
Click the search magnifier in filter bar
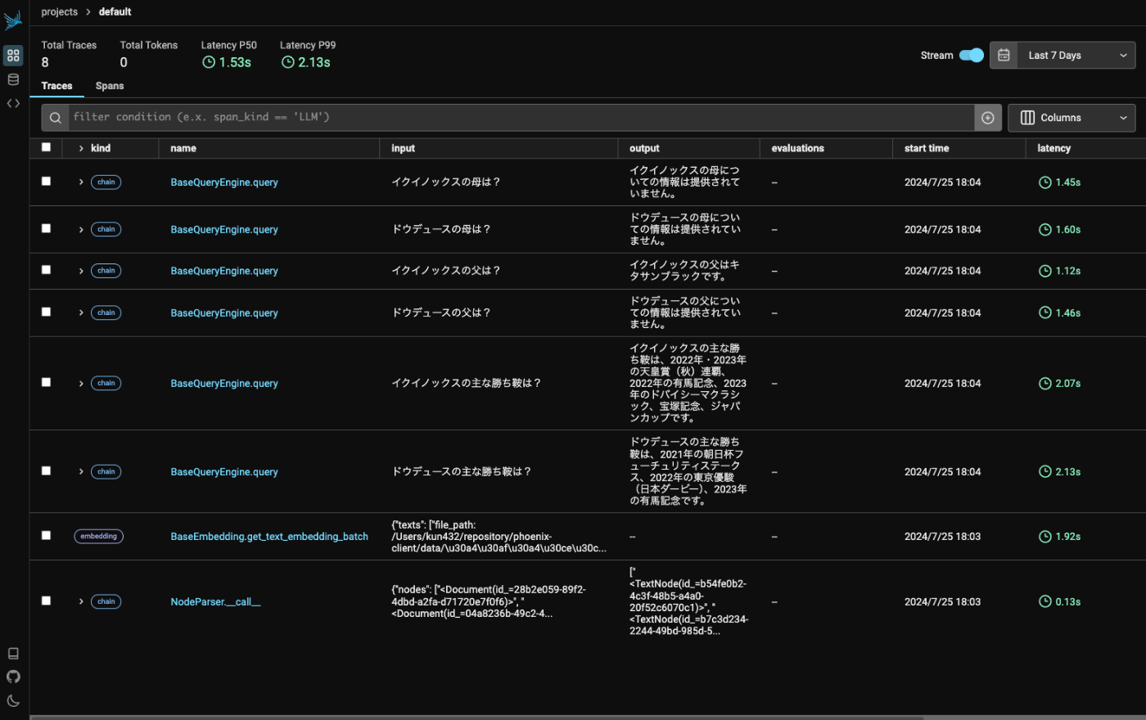coord(55,118)
